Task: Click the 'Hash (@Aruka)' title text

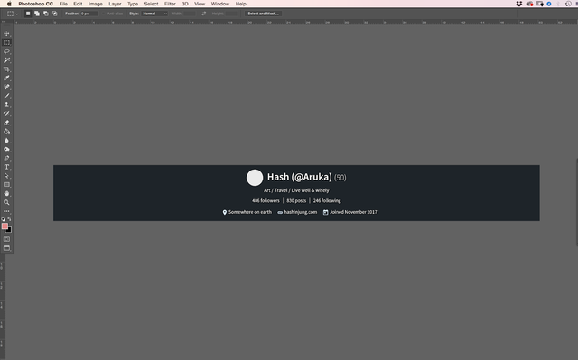Action: point(299,177)
